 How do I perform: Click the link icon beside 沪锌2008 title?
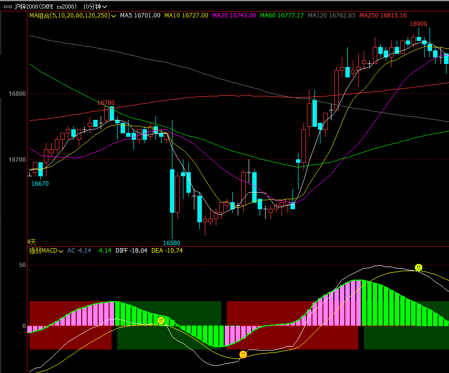coord(8,6)
